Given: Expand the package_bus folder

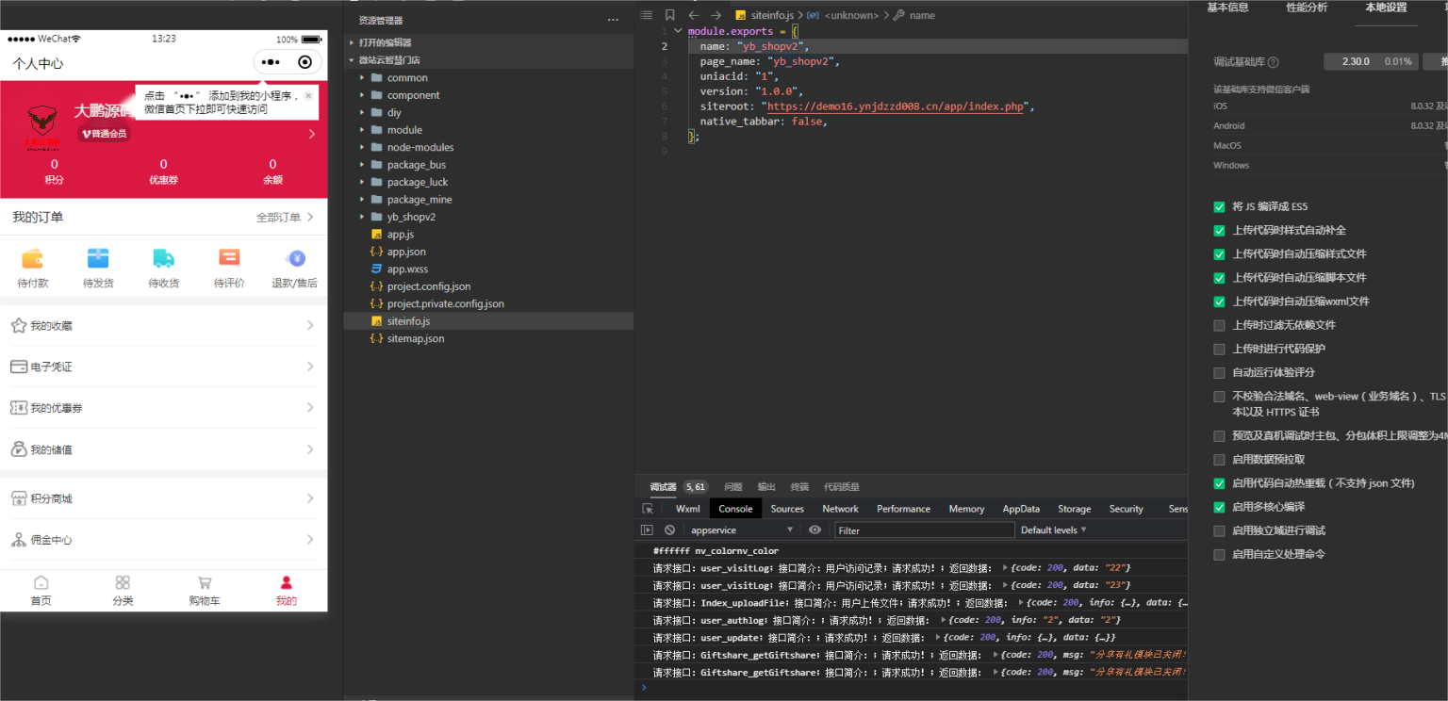Looking at the screenshot, I should point(417,165).
